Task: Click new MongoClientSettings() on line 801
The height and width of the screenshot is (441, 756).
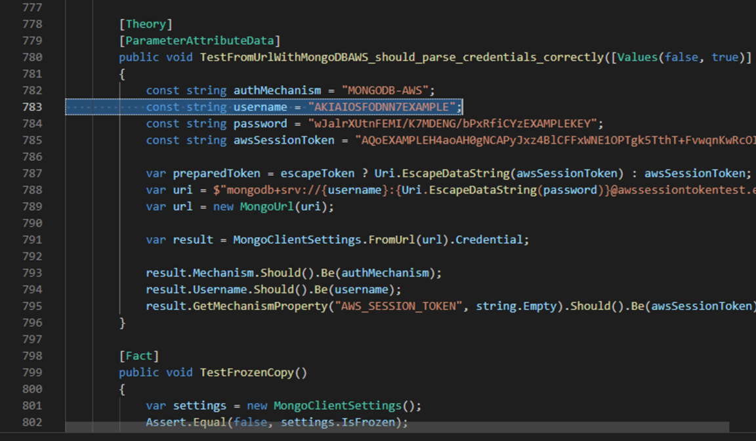Action: click(x=331, y=406)
